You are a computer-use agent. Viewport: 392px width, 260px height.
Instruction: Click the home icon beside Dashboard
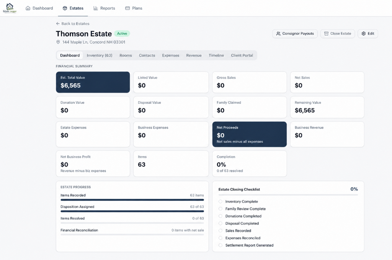click(28, 8)
